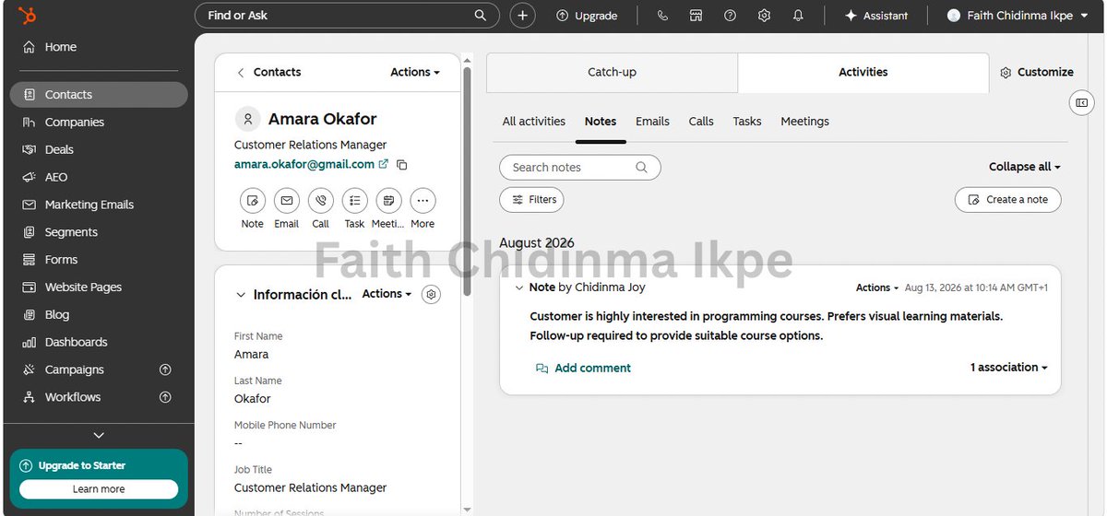
Task: Open the Assistant sparkle button
Action: point(876,16)
